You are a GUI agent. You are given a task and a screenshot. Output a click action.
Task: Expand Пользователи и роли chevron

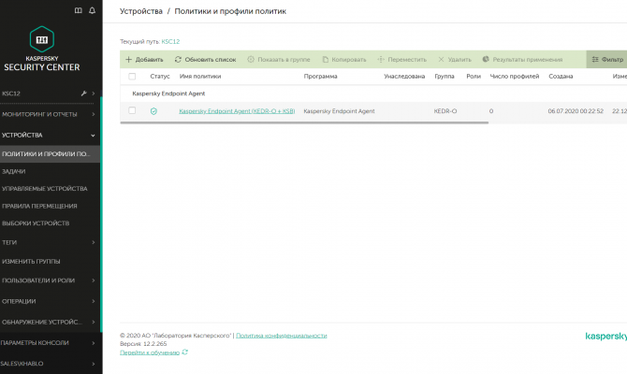click(x=94, y=280)
